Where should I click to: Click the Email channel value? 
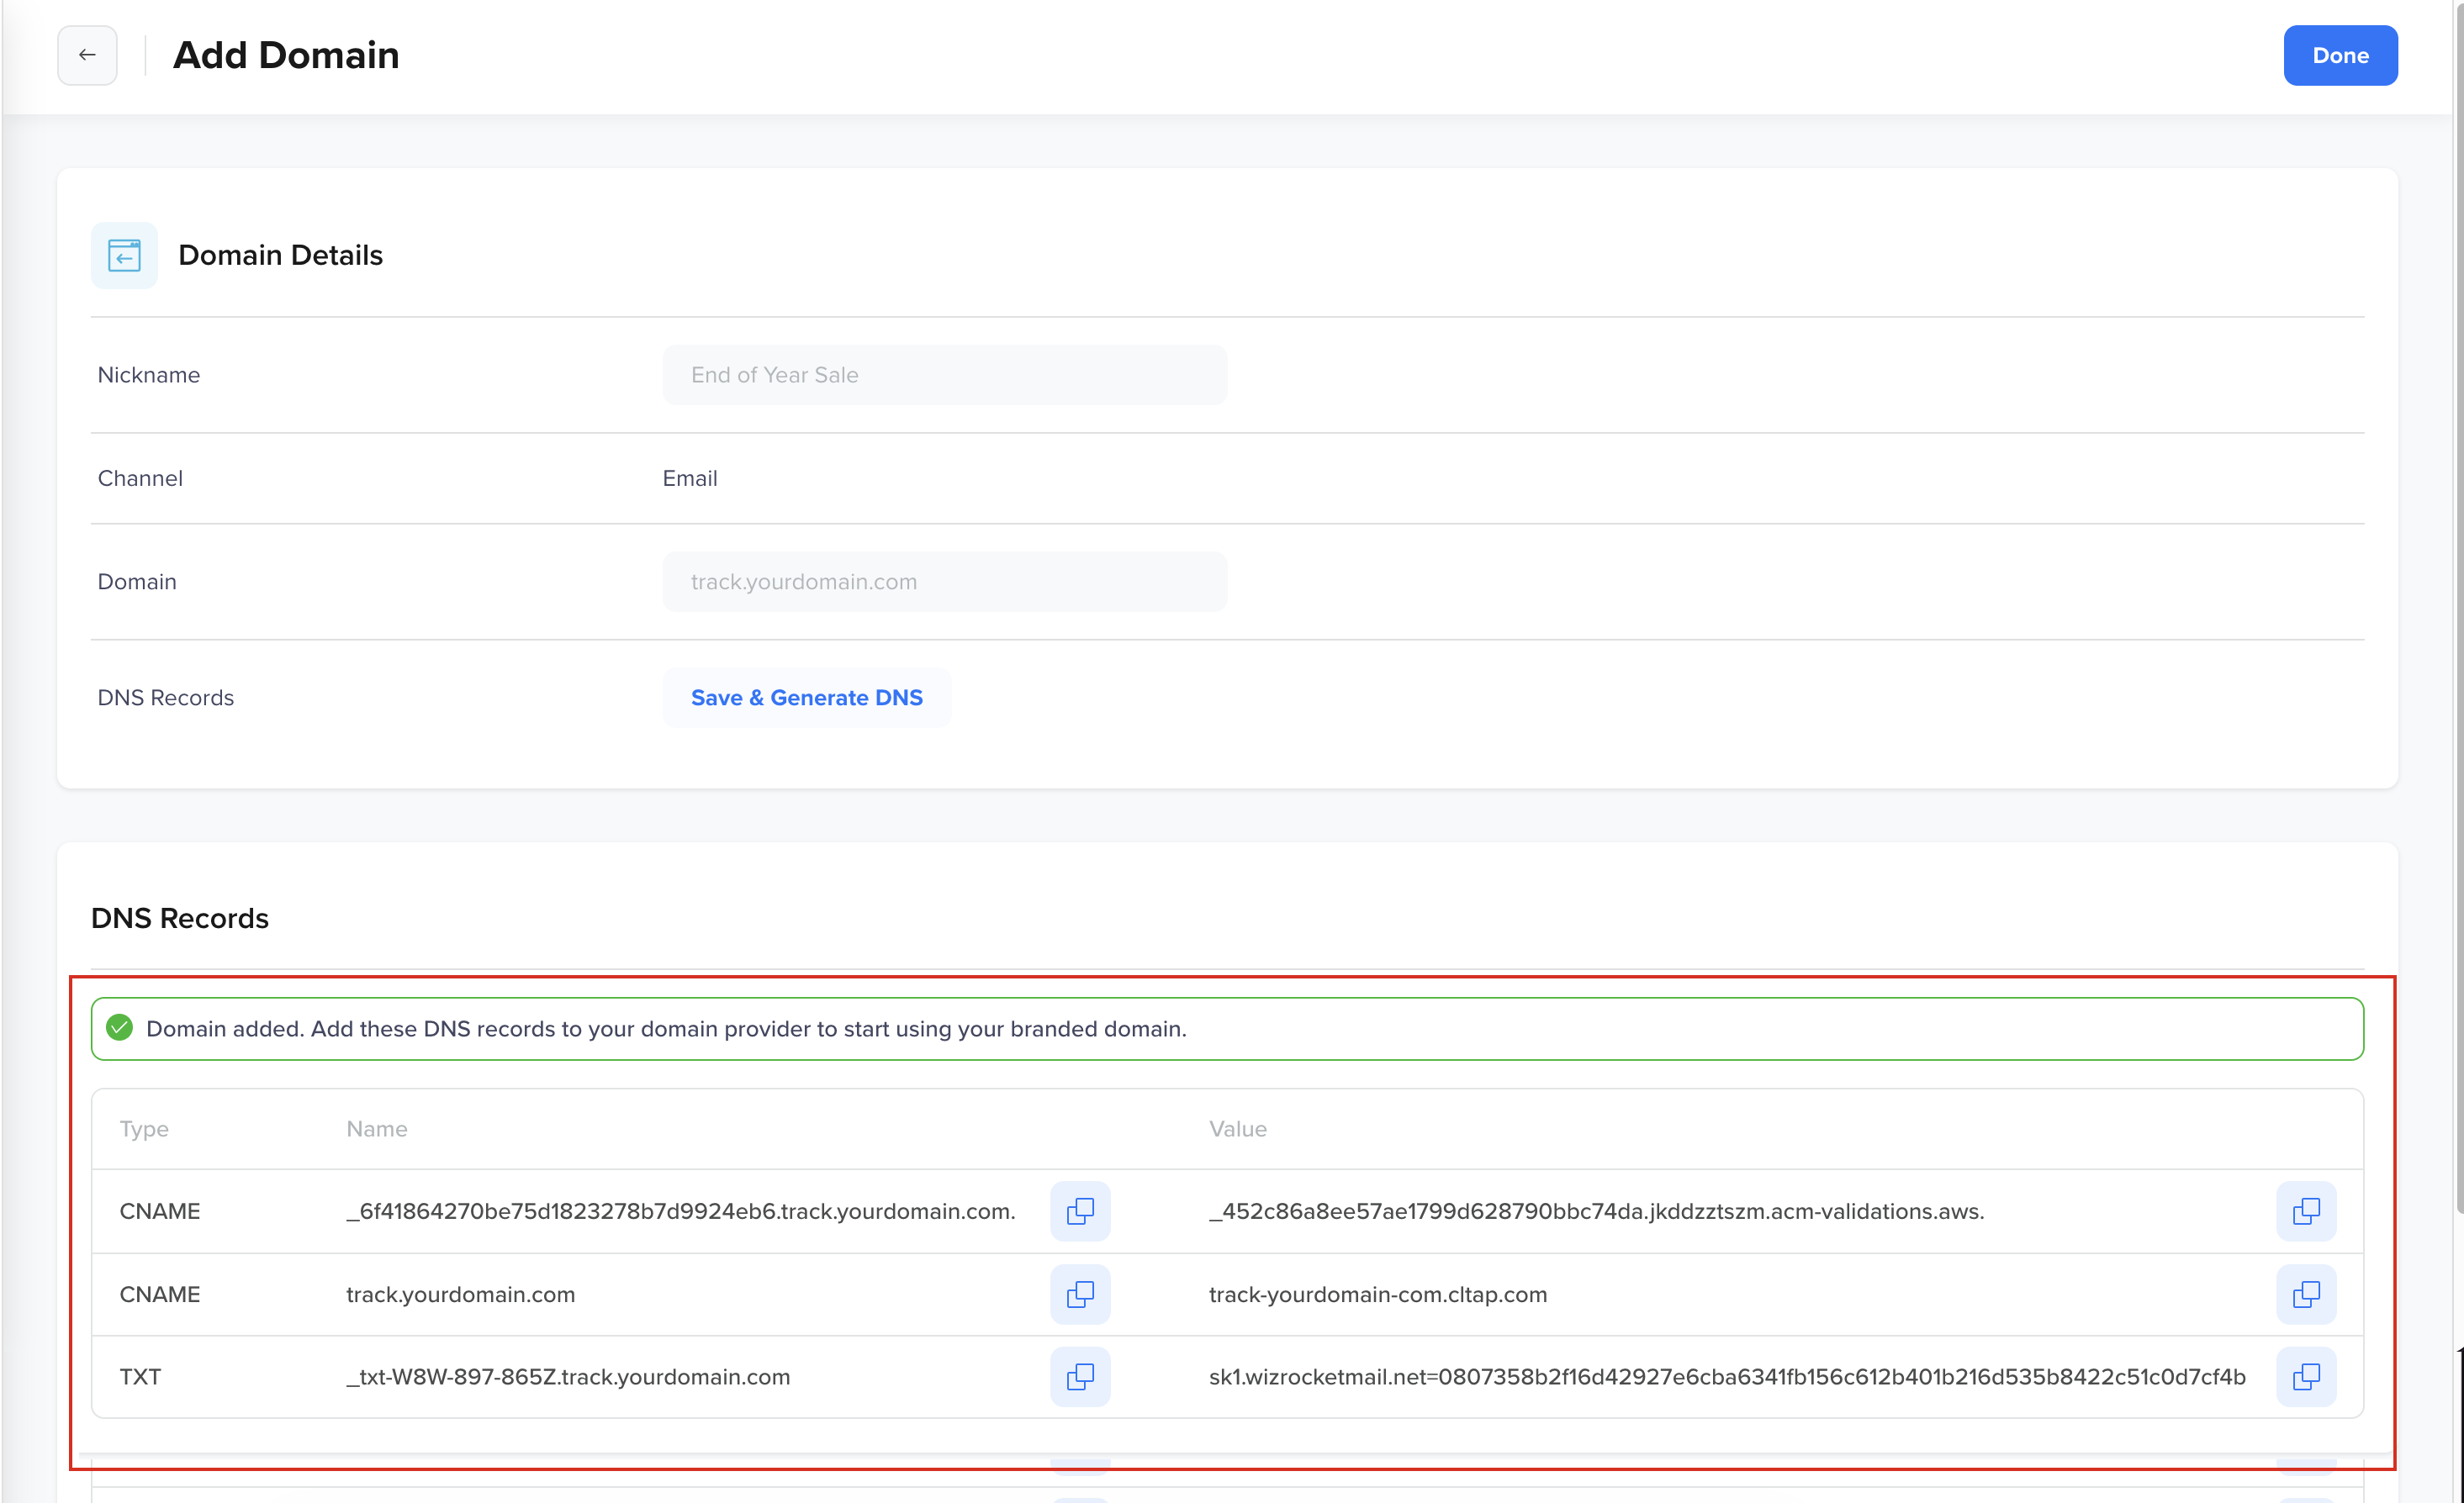click(x=690, y=478)
